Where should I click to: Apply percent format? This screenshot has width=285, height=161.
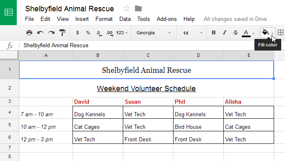[x=88, y=33]
